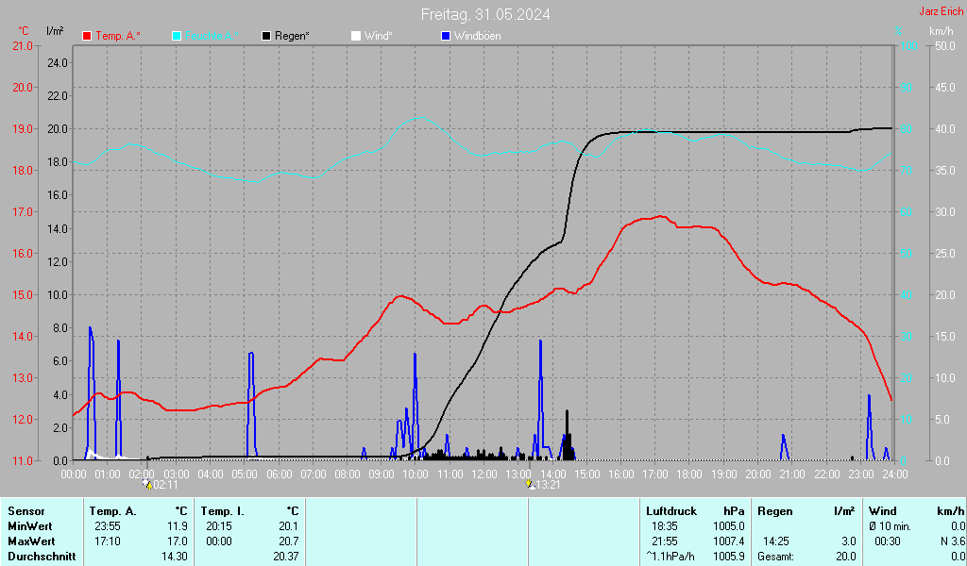Click the 'Temp. I.' column header in table

coord(222,511)
